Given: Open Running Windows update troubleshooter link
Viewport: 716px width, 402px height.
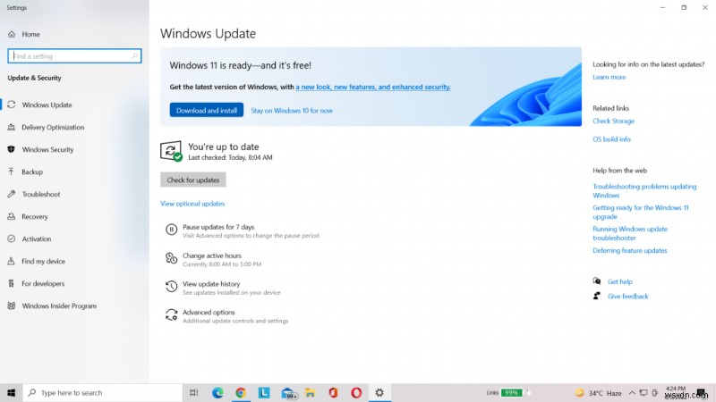Looking at the screenshot, I should point(630,233).
